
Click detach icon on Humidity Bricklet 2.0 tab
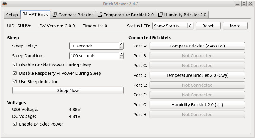160,15
